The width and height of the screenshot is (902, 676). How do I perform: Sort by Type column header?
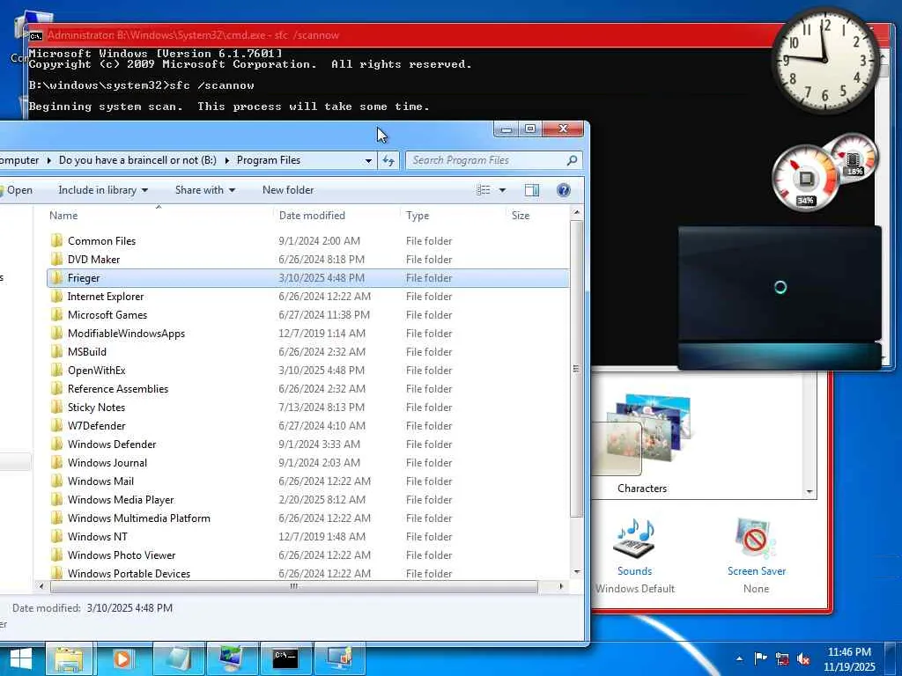coord(453,216)
